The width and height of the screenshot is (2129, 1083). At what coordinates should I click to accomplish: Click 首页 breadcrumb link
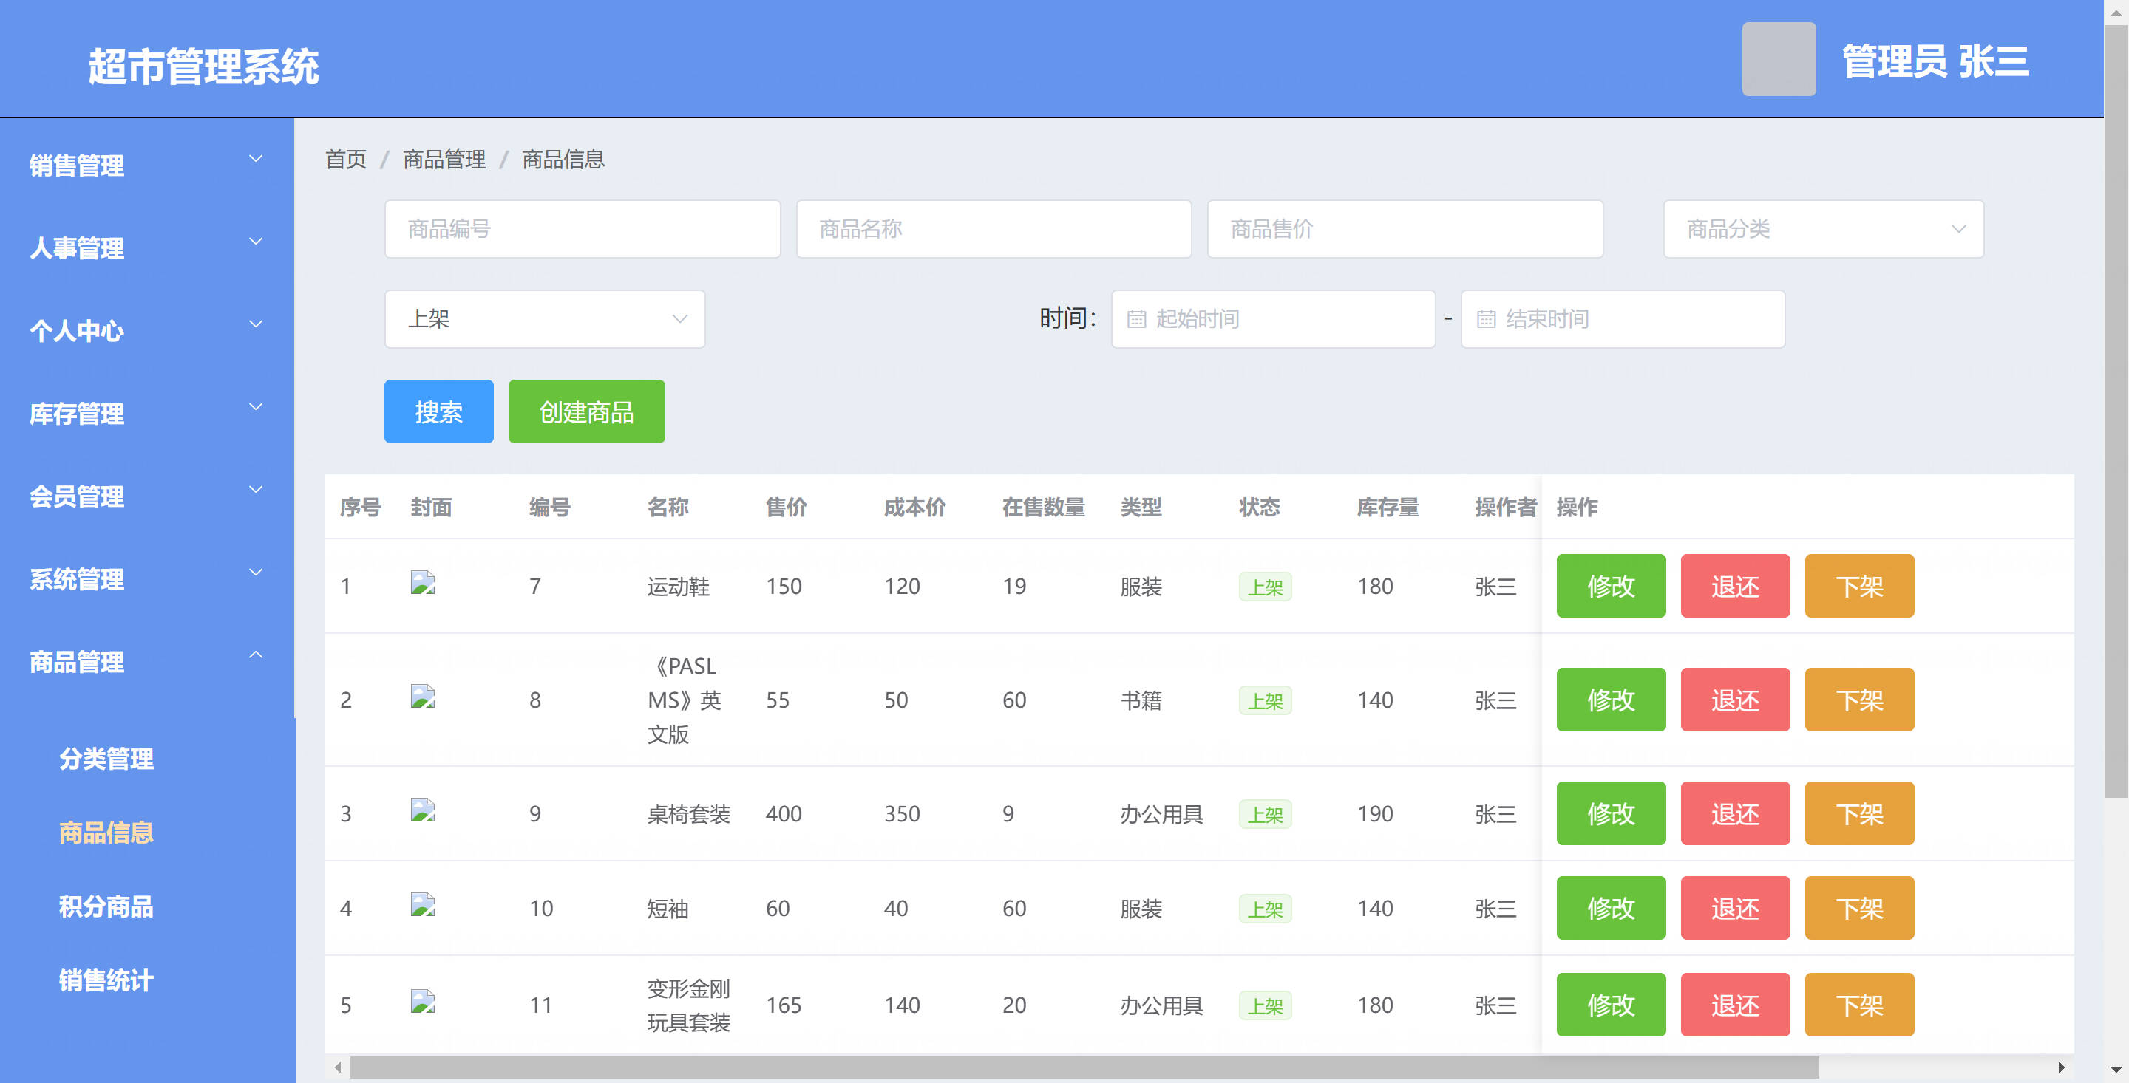coord(345,160)
